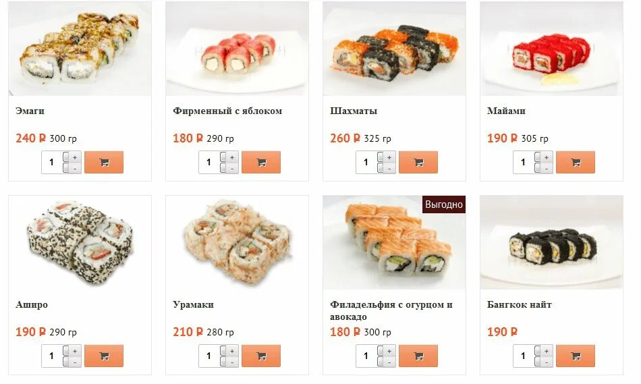Add Майами roll to cart
The height and width of the screenshot is (384, 641).
coord(575,163)
